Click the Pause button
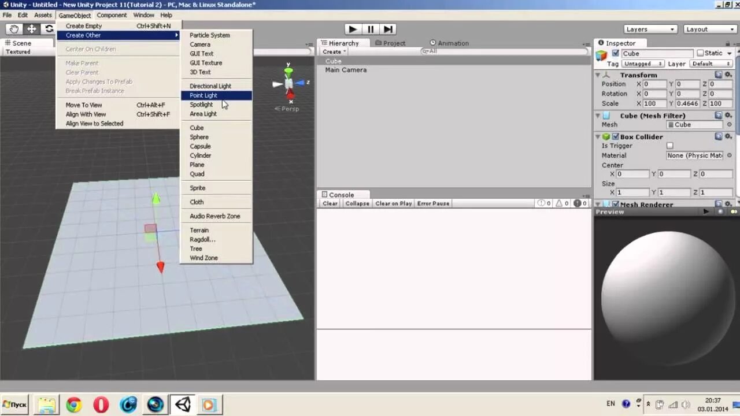Viewport: 740px width, 416px height. coord(370,29)
